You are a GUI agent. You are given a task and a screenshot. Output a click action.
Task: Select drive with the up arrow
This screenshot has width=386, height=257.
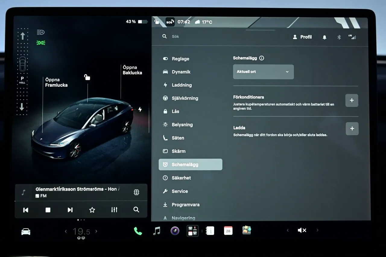(23, 36)
